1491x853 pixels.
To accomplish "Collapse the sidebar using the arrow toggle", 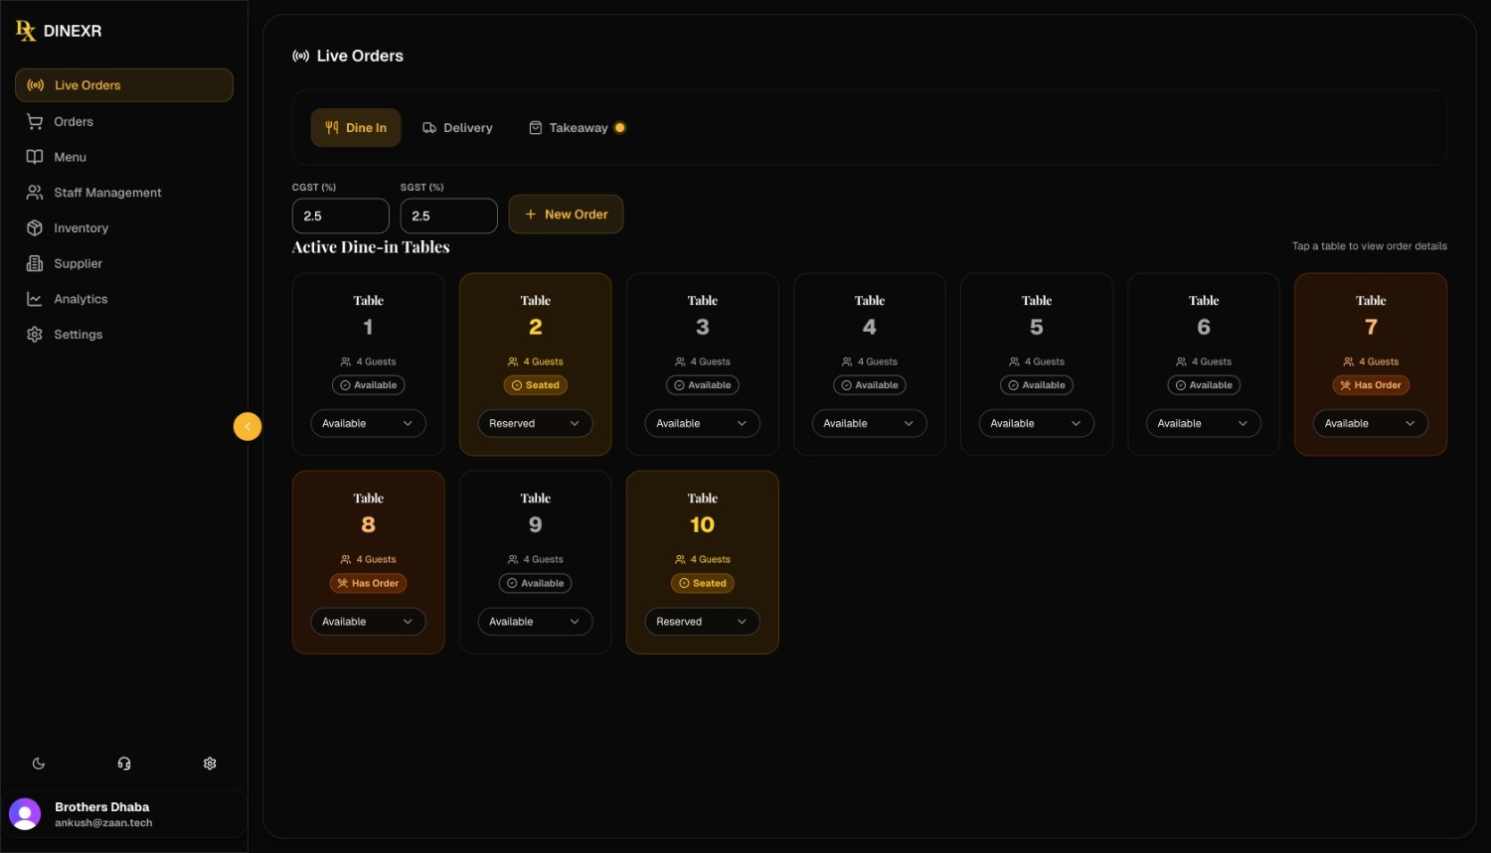I will 248,426.
